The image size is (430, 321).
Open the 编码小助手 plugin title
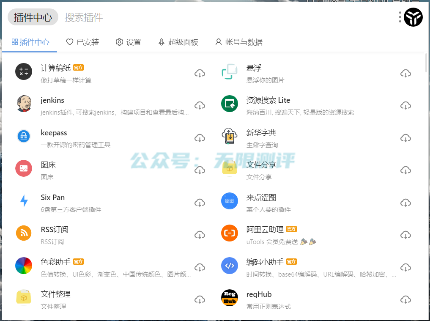coord(265,262)
